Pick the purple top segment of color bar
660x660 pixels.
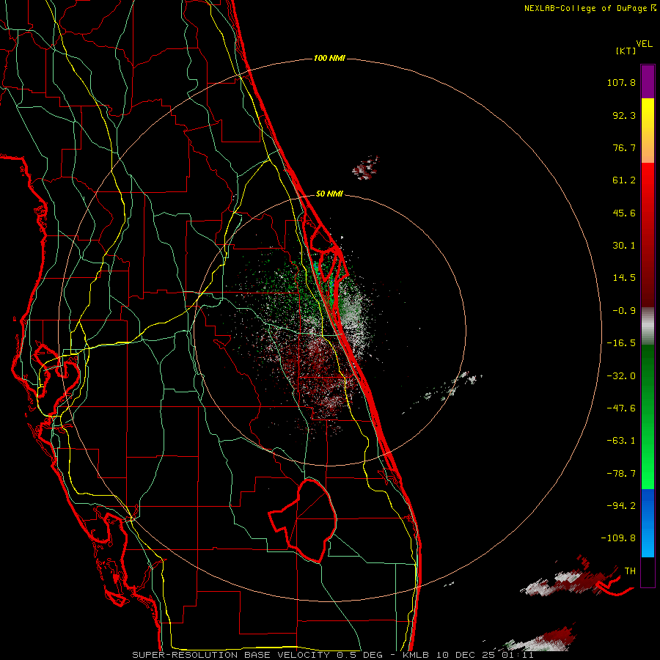click(x=648, y=81)
